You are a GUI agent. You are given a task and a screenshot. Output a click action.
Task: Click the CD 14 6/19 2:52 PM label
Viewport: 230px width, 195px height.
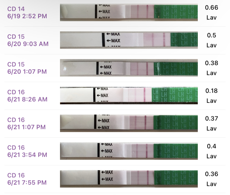[27, 12]
